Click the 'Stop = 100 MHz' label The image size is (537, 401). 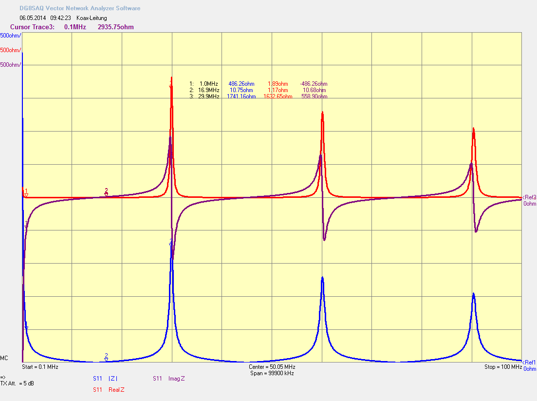pyautogui.click(x=503, y=367)
